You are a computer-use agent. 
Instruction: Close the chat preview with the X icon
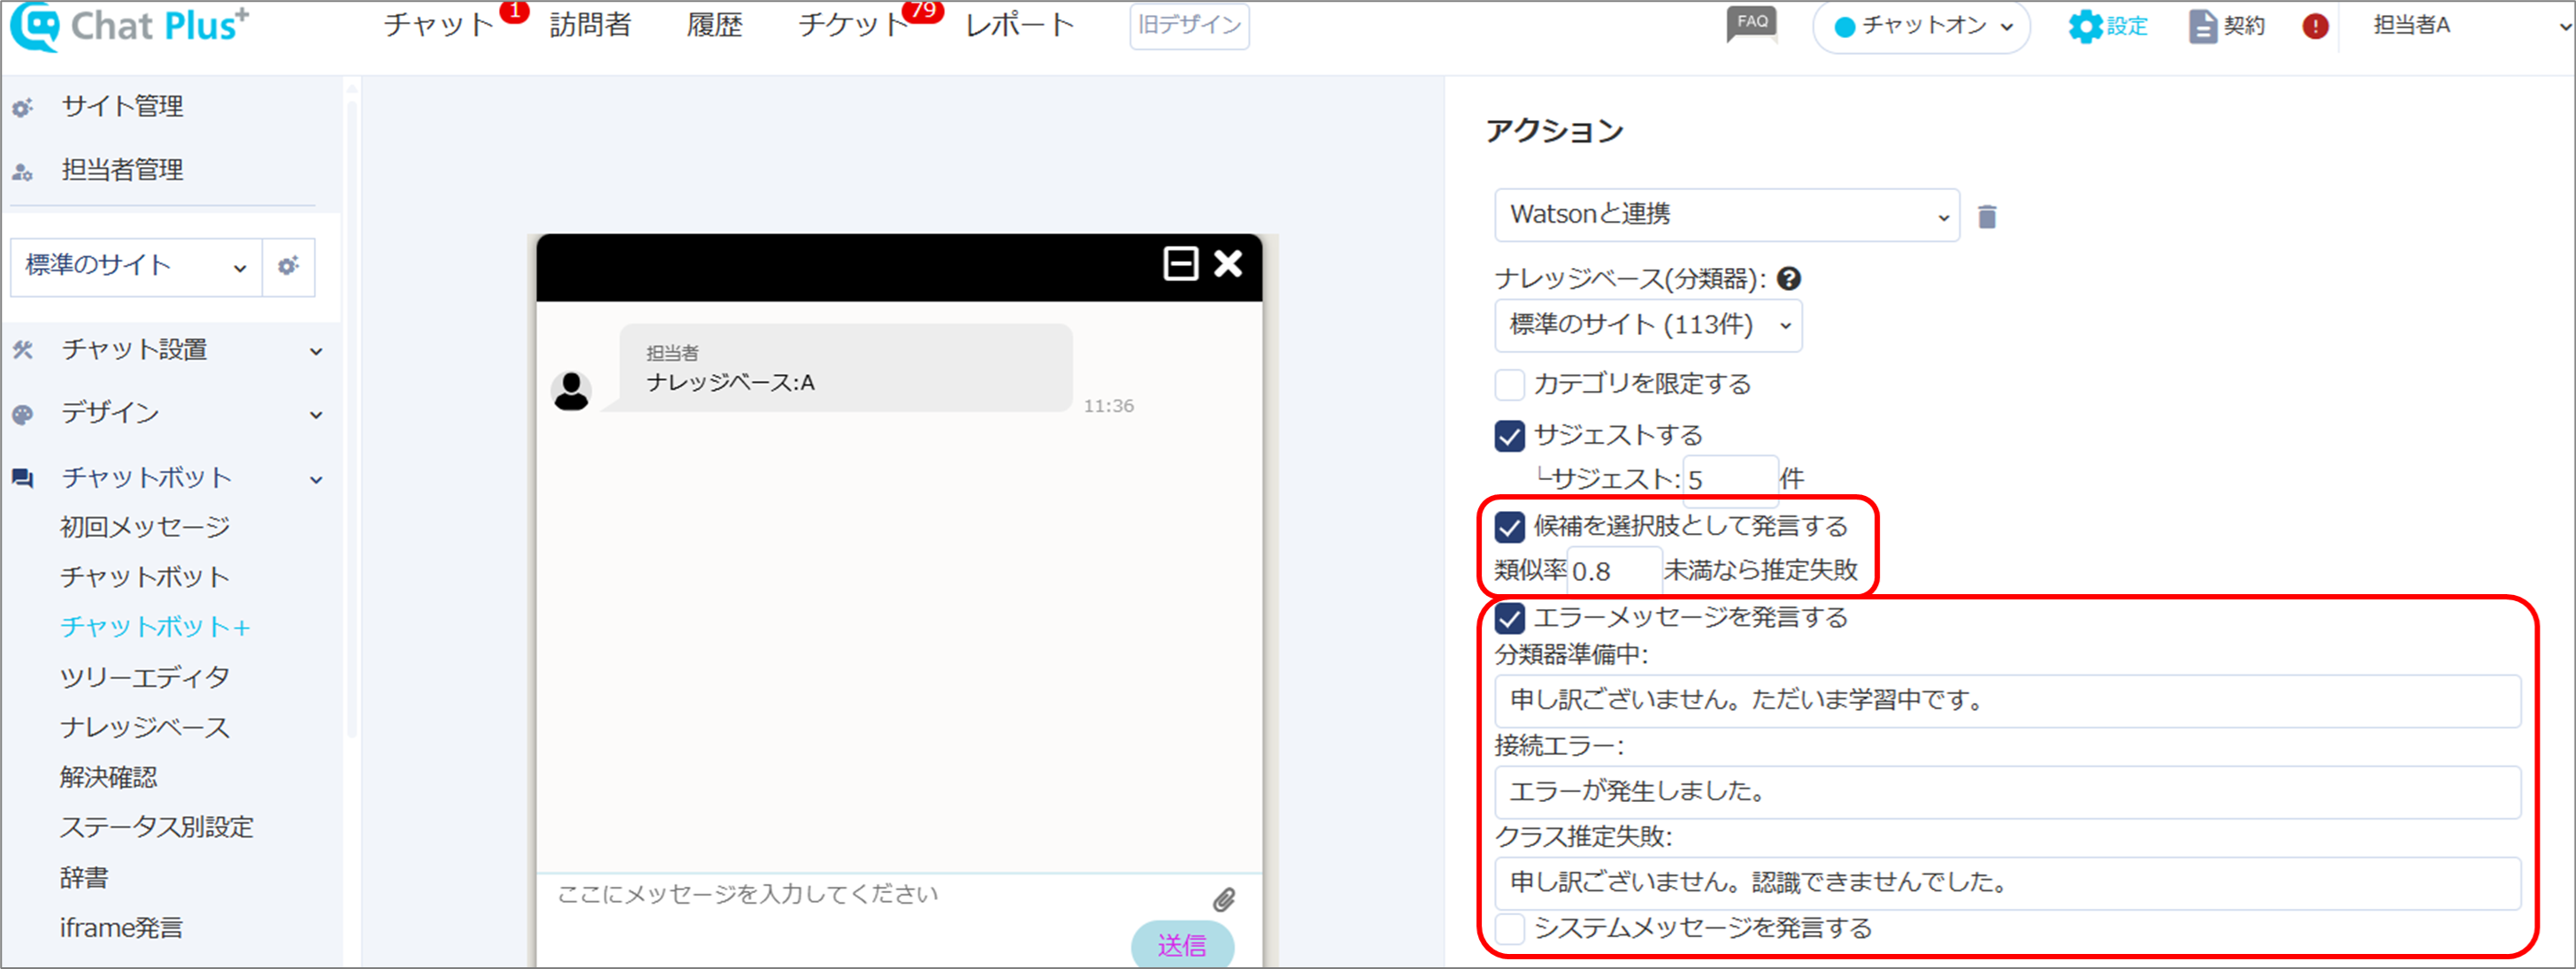point(1228,263)
